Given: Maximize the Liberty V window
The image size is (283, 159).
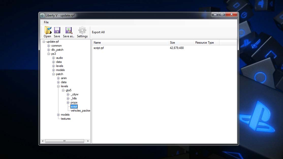Looking at the screenshot, I should [x=222, y=14].
